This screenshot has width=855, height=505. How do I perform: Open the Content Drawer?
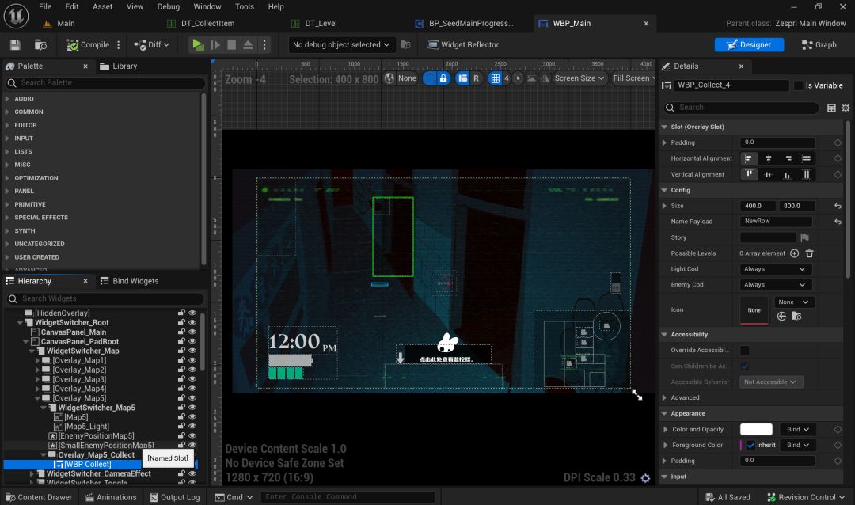pos(39,497)
